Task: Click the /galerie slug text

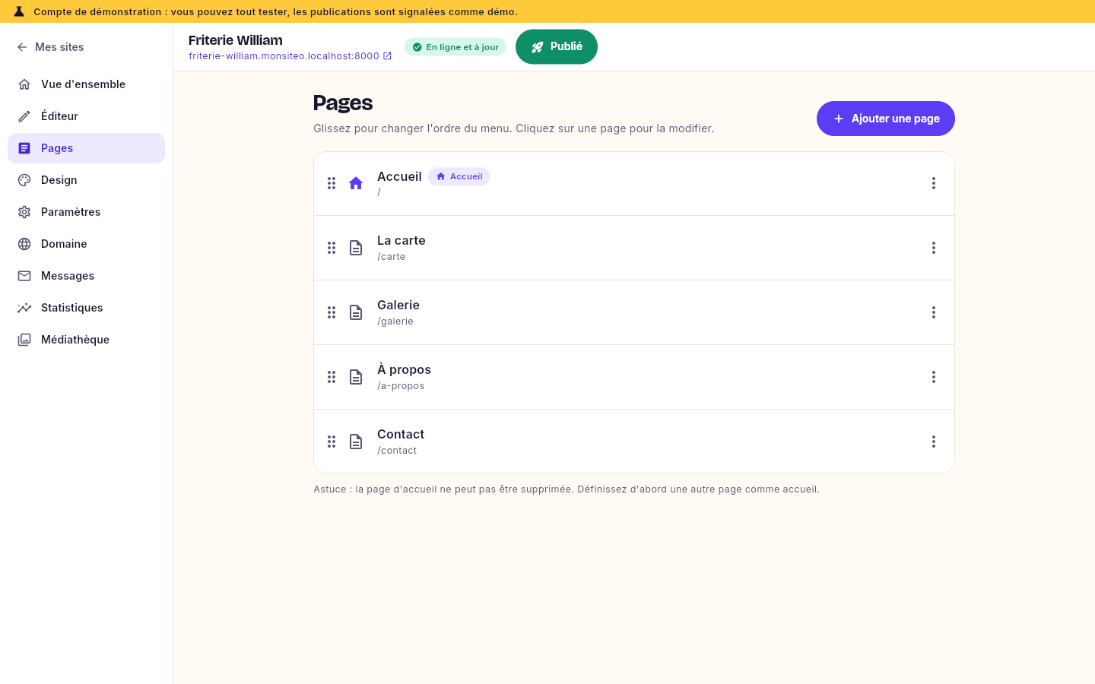Action: pyautogui.click(x=395, y=321)
